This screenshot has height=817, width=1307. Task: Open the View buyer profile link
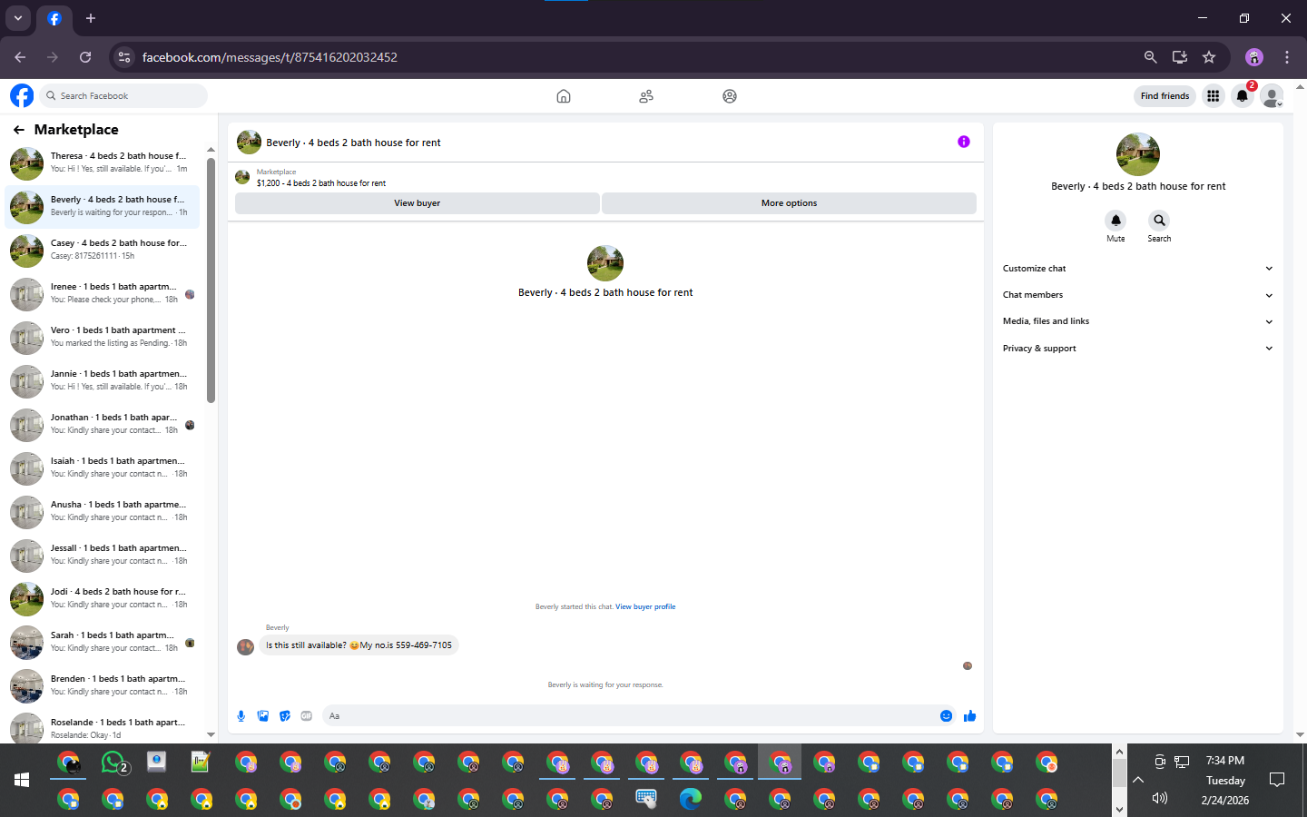tap(645, 607)
